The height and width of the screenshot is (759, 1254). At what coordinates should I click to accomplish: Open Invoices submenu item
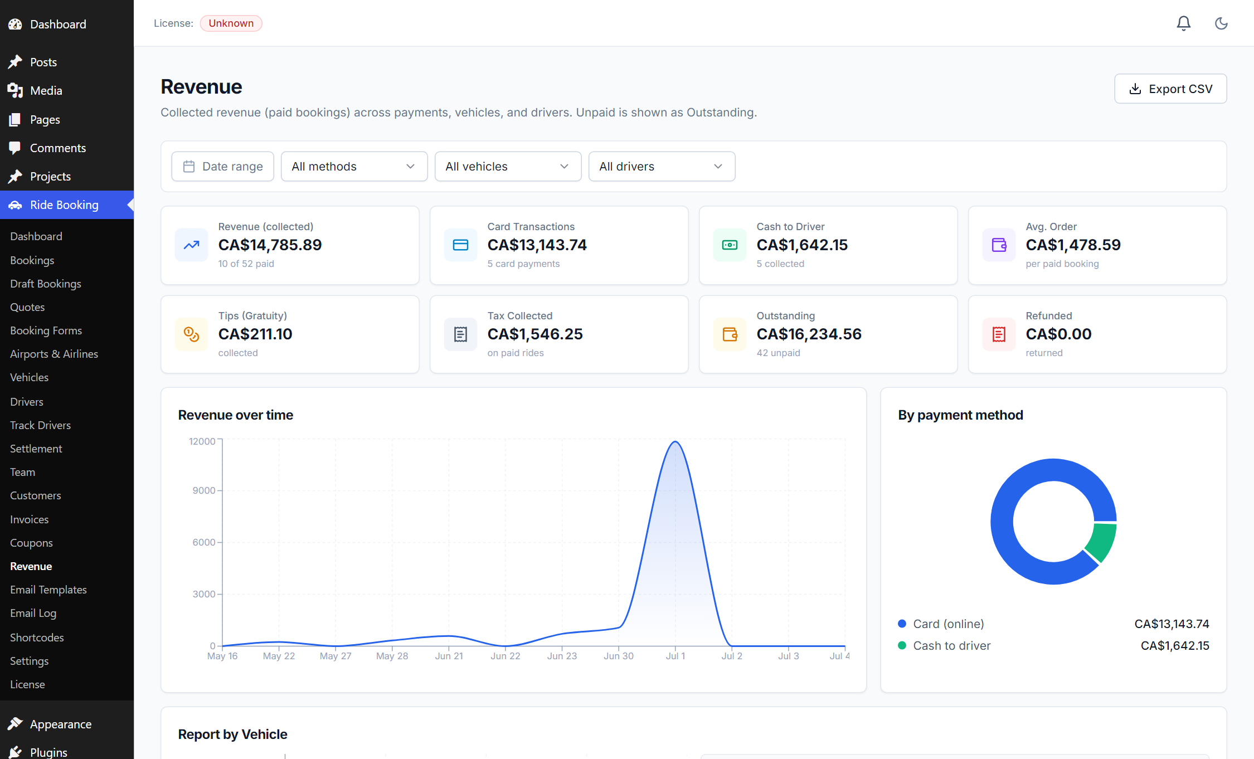click(x=30, y=519)
